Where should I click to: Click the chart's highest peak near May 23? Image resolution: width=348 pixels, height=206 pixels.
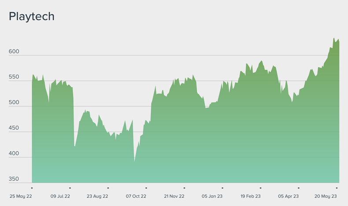334,38
